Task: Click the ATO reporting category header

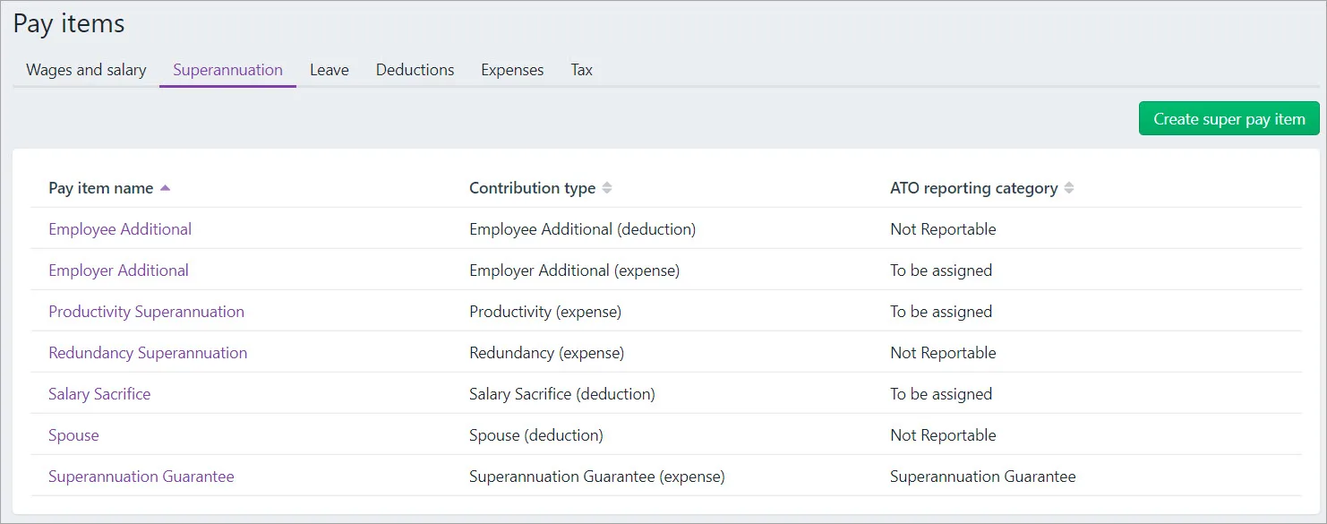Action: tap(973, 188)
